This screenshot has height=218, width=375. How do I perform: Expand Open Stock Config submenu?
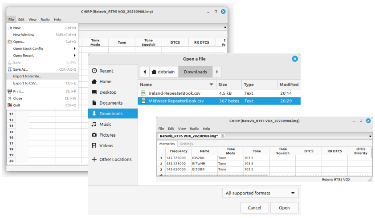(x=42, y=48)
